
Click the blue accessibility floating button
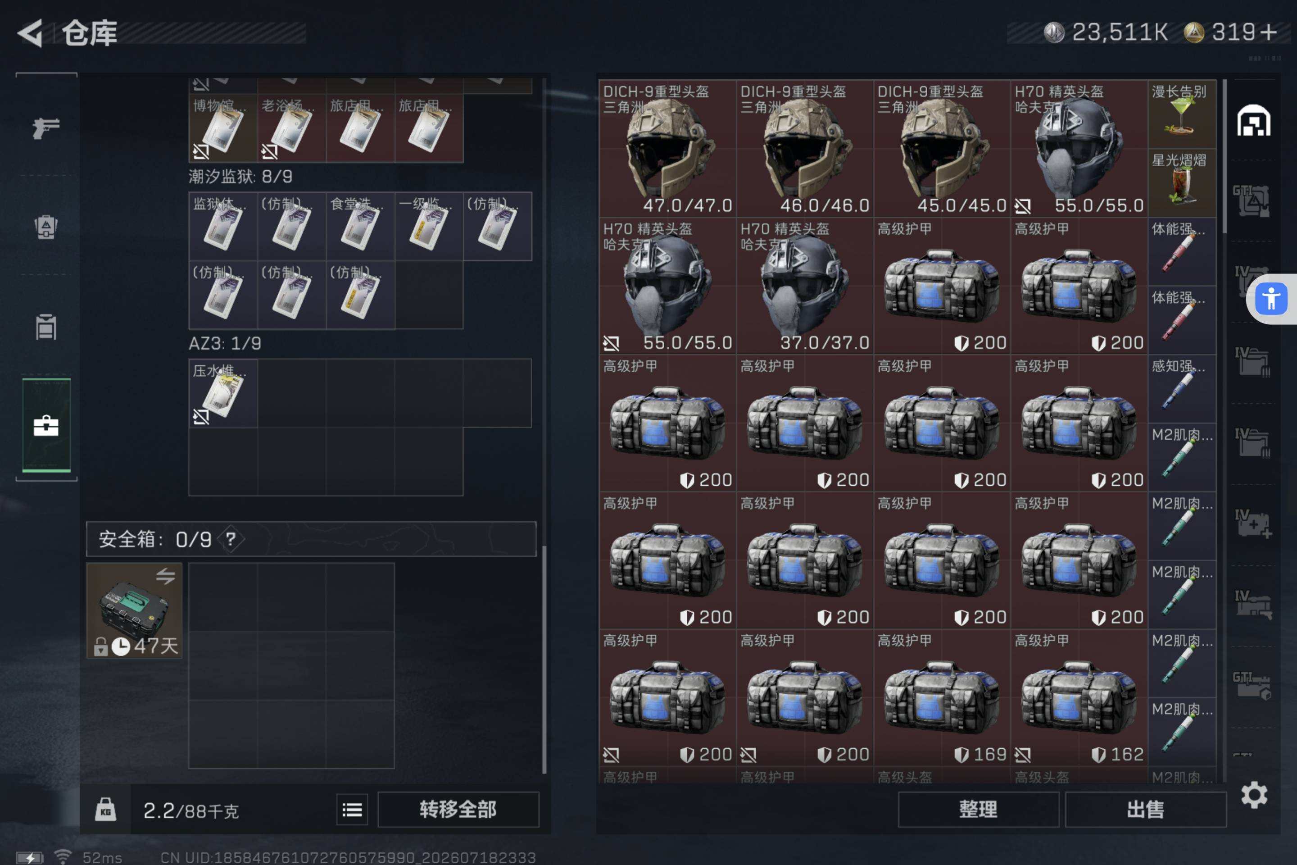pyautogui.click(x=1271, y=299)
